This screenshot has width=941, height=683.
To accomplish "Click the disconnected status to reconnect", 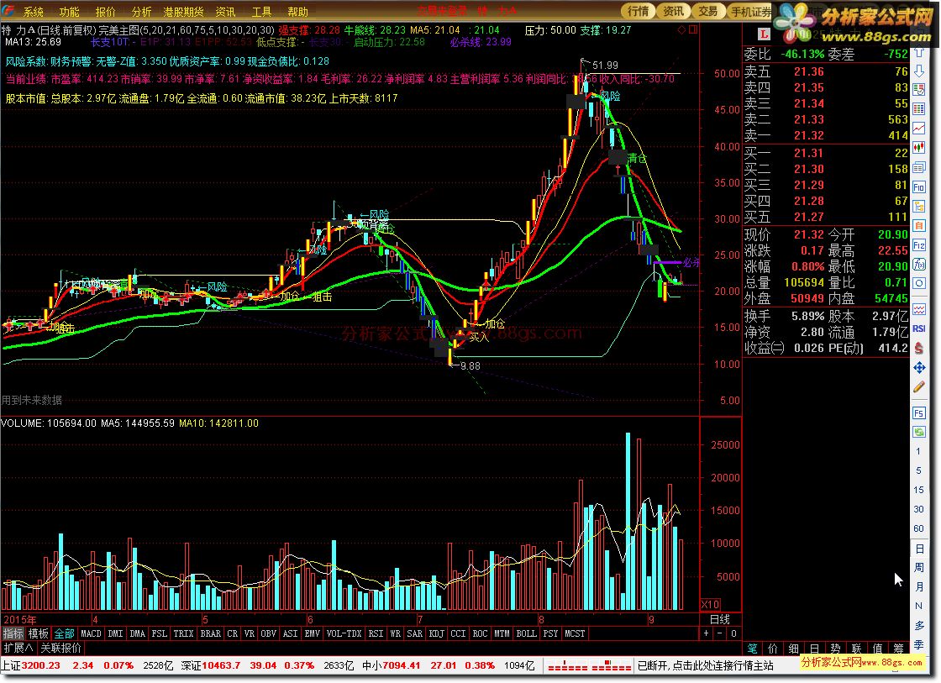I will [705, 665].
